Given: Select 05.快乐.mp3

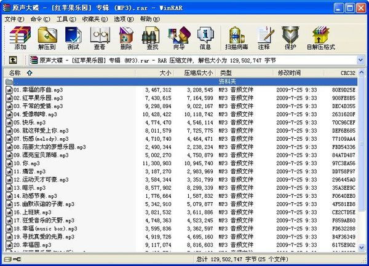Looking at the screenshot, I should (x=181, y=122).
